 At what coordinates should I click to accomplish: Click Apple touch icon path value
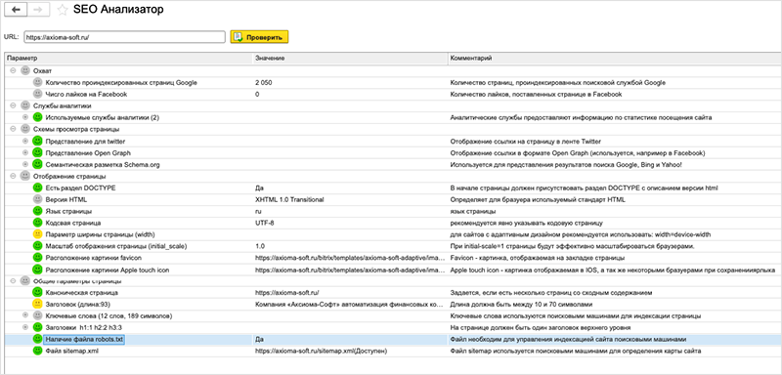pos(350,270)
